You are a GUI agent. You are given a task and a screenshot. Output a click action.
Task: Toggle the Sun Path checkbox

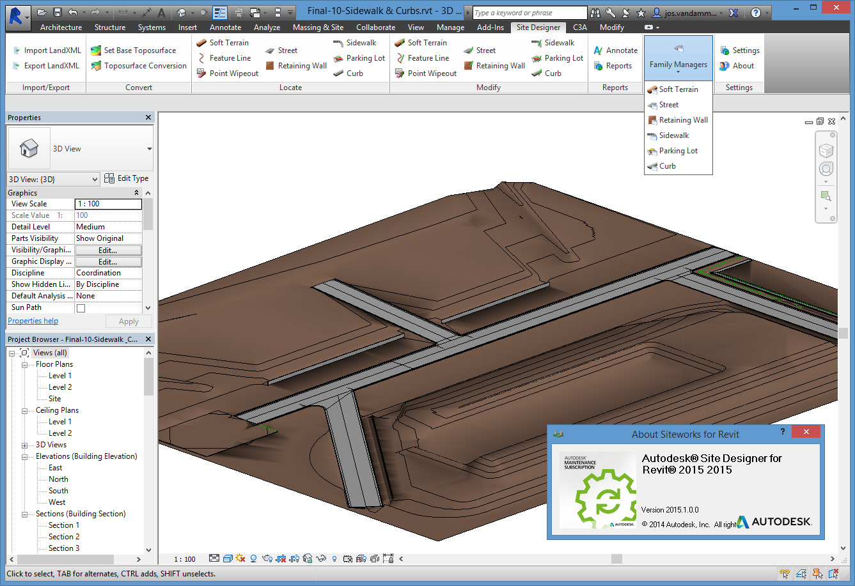(x=81, y=308)
